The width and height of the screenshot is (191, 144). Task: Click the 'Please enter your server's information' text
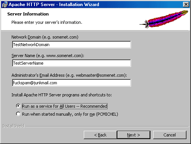[x=47, y=22]
